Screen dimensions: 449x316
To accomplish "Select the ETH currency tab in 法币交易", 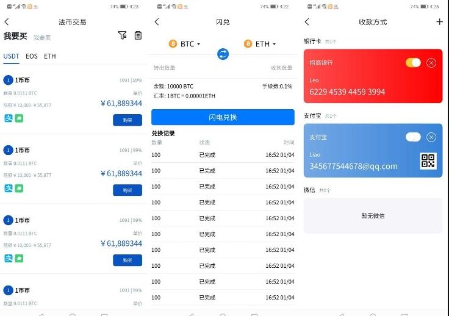I will (50, 56).
